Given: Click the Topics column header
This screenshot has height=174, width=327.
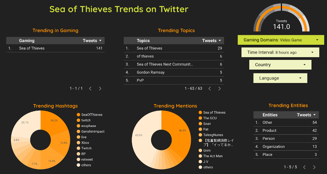Looking at the screenshot, I should (143, 41).
